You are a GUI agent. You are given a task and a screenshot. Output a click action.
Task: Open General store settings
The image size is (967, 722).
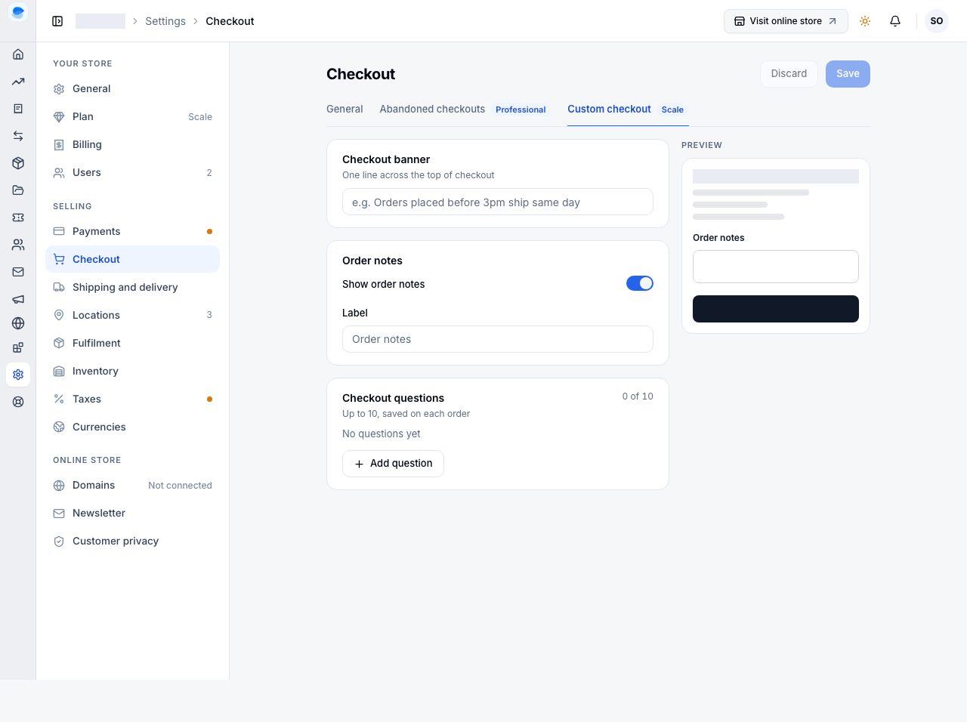[x=133, y=89]
